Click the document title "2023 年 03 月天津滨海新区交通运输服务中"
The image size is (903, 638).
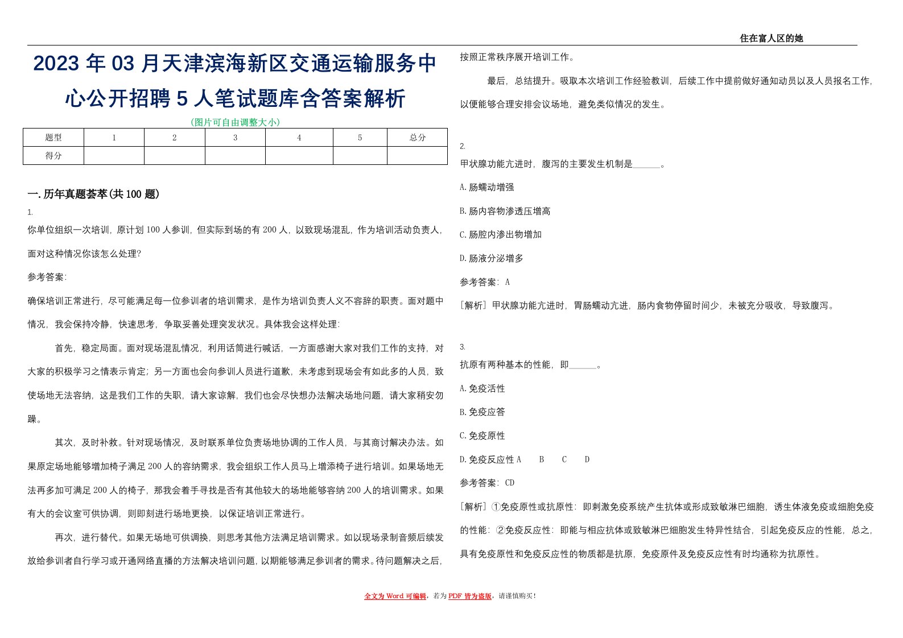235,63
